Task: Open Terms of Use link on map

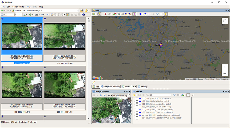Action: point(209,79)
